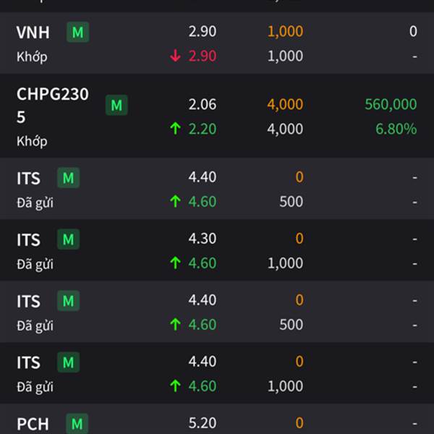Tap the 2.06 order price for CHPG2305

pyautogui.click(x=203, y=104)
